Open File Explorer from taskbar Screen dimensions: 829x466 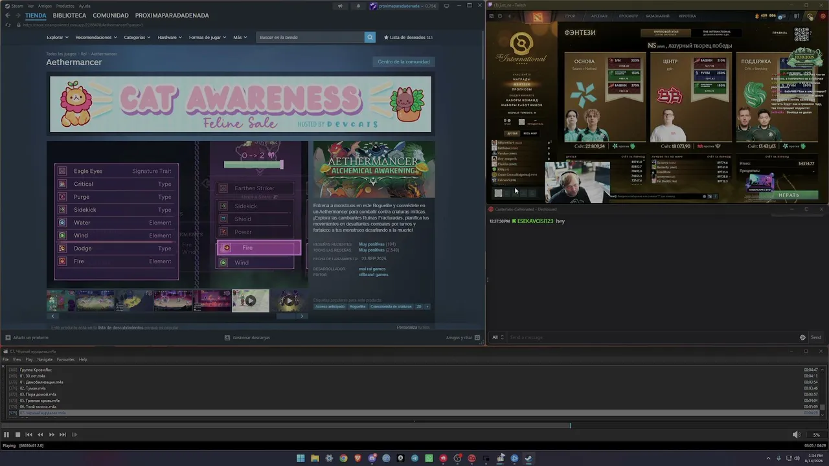315,458
